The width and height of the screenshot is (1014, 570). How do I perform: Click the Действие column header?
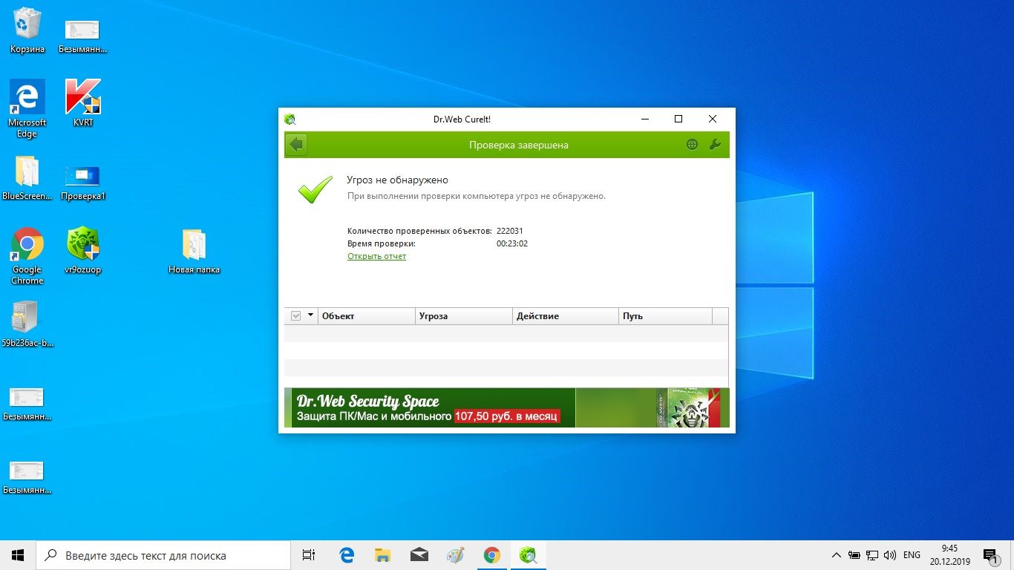(566, 316)
